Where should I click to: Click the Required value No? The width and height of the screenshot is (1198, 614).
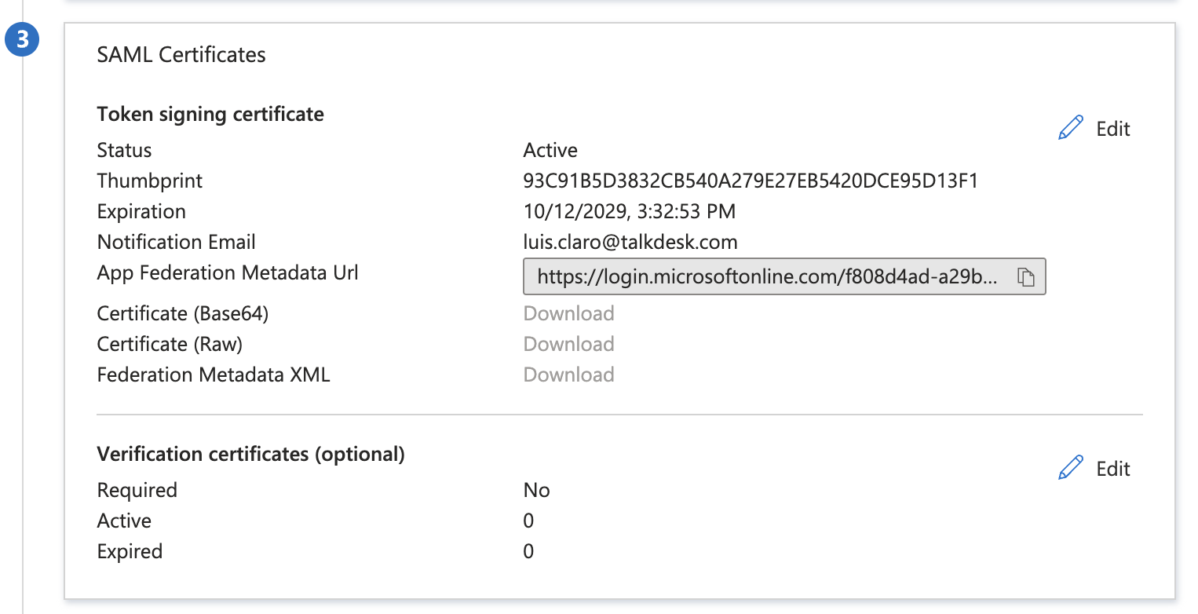point(536,490)
